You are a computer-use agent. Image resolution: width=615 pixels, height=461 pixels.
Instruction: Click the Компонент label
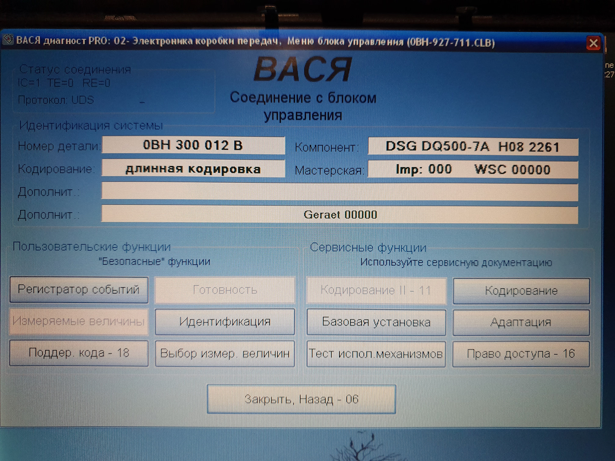(327, 147)
